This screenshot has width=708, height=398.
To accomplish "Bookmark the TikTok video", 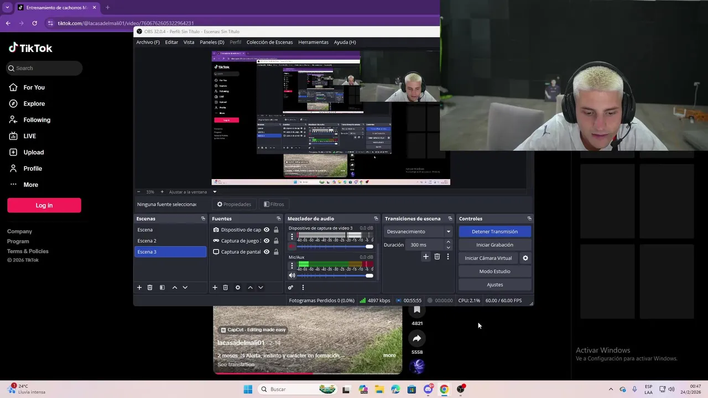I will tap(417, 311).
